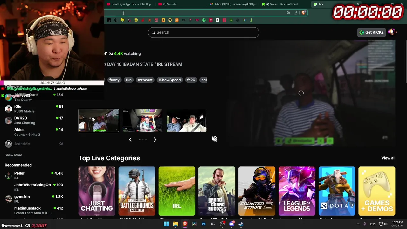This screenshot has width=407, height=229.
Task: Click the share page icon in address bar
Action: tap(296, 13)
